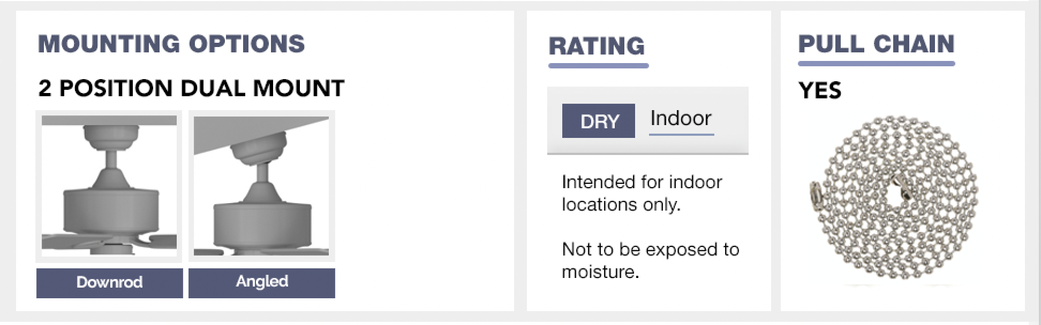This screenshot has width=1041, height=325.
Task: Click the DRY rating badge
Action: pos(599,121)
